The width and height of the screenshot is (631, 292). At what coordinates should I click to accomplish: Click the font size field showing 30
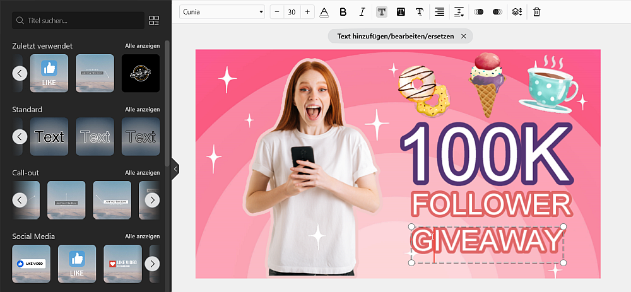[292, 12]
